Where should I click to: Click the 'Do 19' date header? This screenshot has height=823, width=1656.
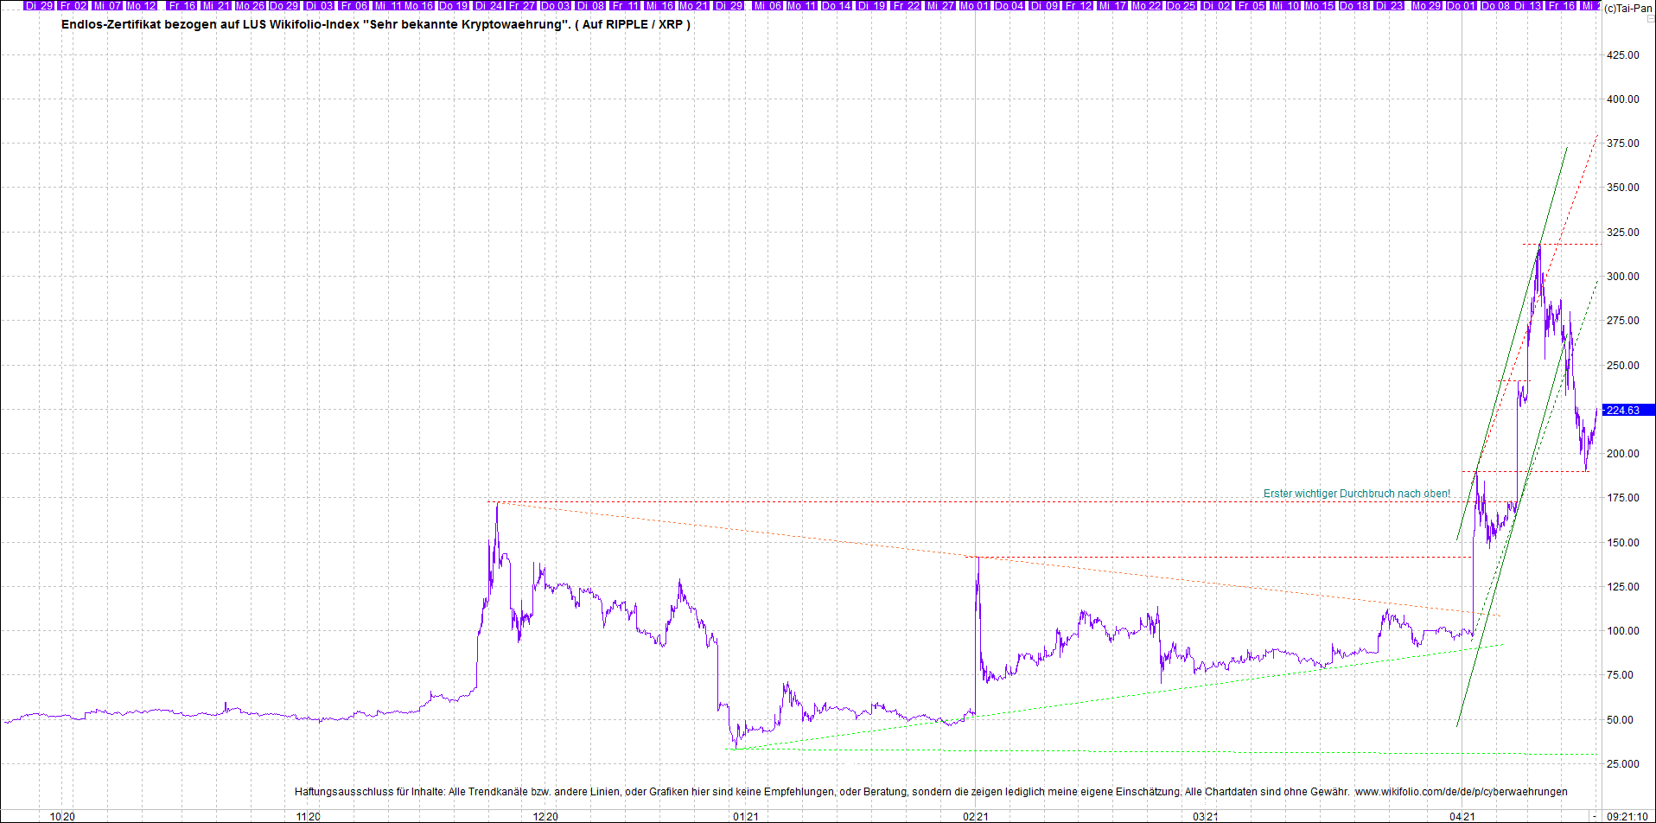tap(455, 5)
